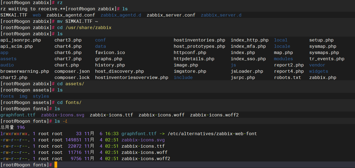Click the /etc/alternatives/zabbix-web-font symlink target
The width and height of the screenshot is (355, 168).
point(212,134)
